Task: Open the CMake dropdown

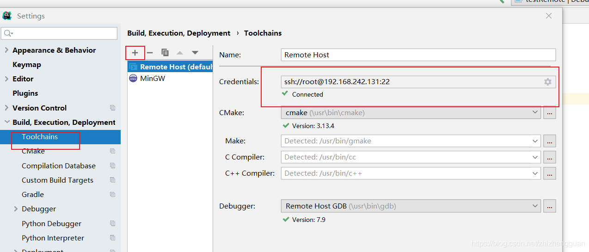Action: [x=535, y=112]
